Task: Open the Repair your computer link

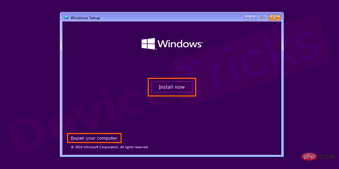Action: tap(94, 138)
